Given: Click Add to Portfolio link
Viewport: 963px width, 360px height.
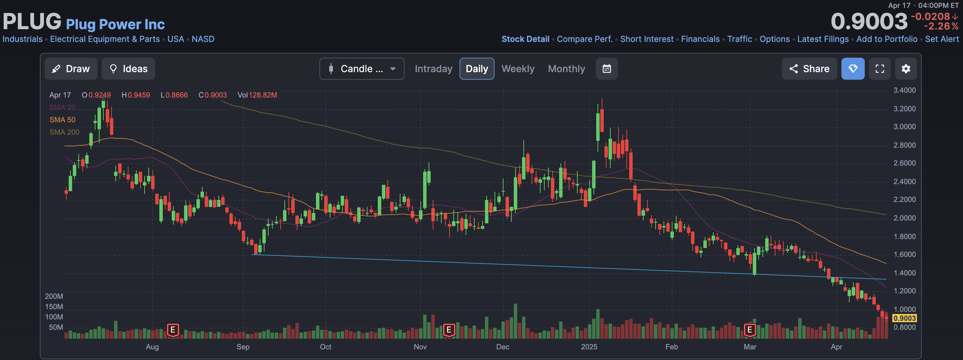Looking at the screenshot, I should coord(887,39).
